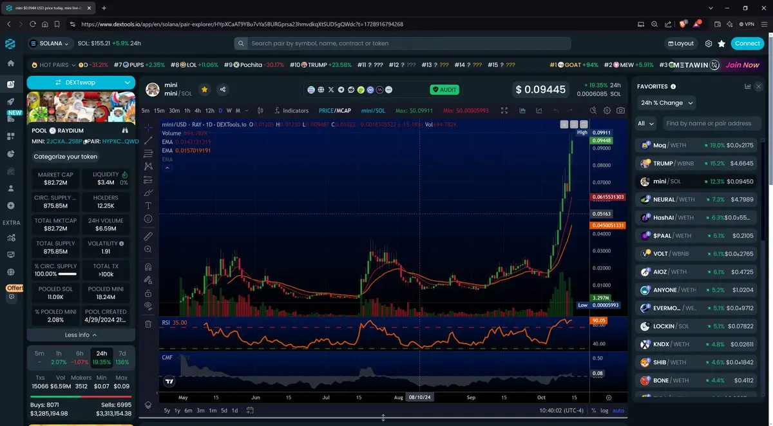The width and height of the screenshot is (773, 426).
Task: Activate the chart zoom-in tool
Action: (x=148, y=249)
